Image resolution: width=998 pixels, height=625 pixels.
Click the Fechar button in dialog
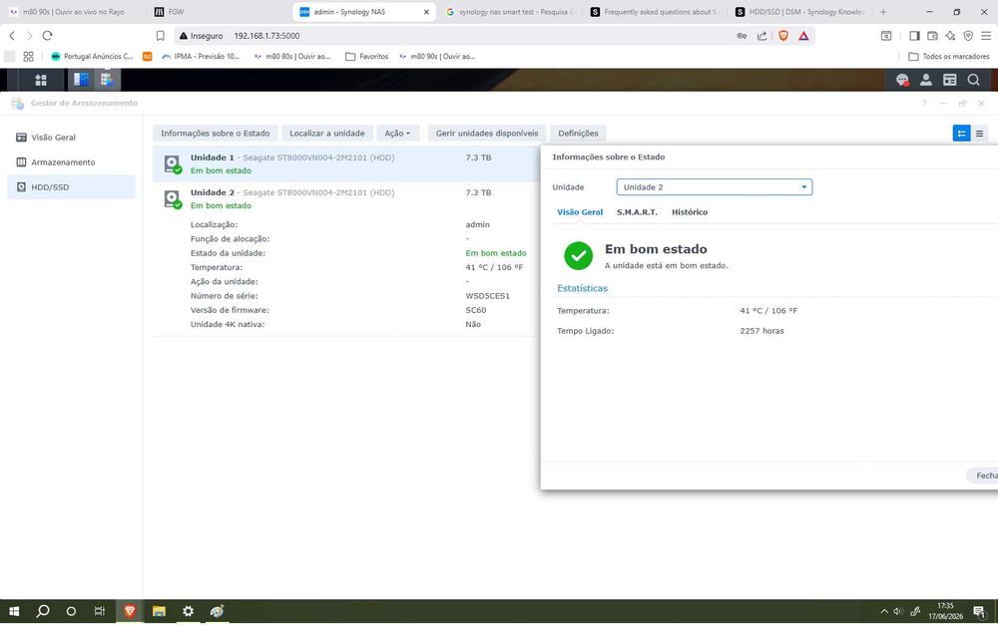click(984, 475)
